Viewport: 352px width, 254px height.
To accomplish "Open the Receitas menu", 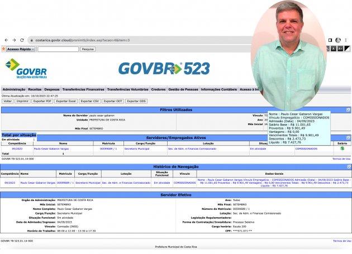I will 35,89.
